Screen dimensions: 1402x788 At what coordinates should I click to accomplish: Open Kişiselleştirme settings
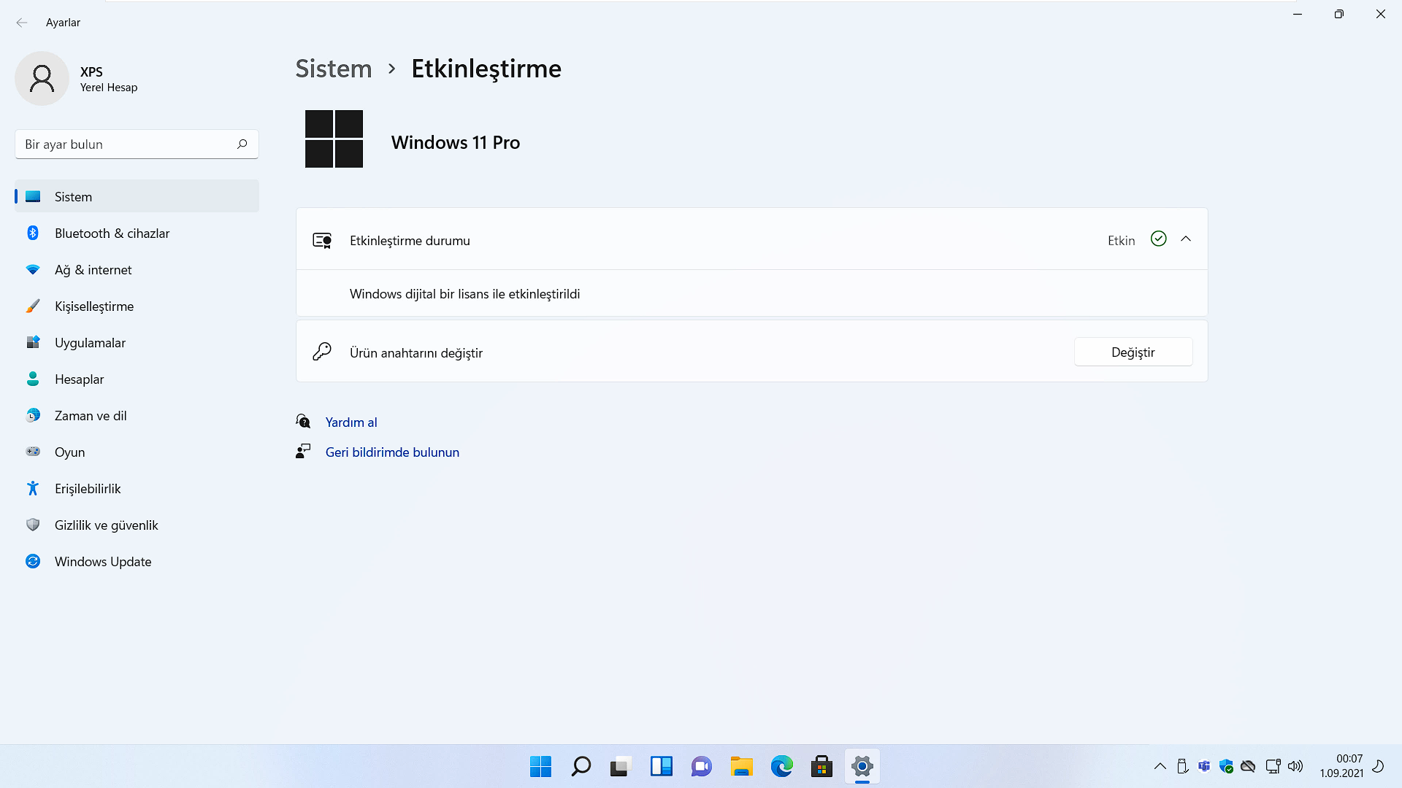137,306
